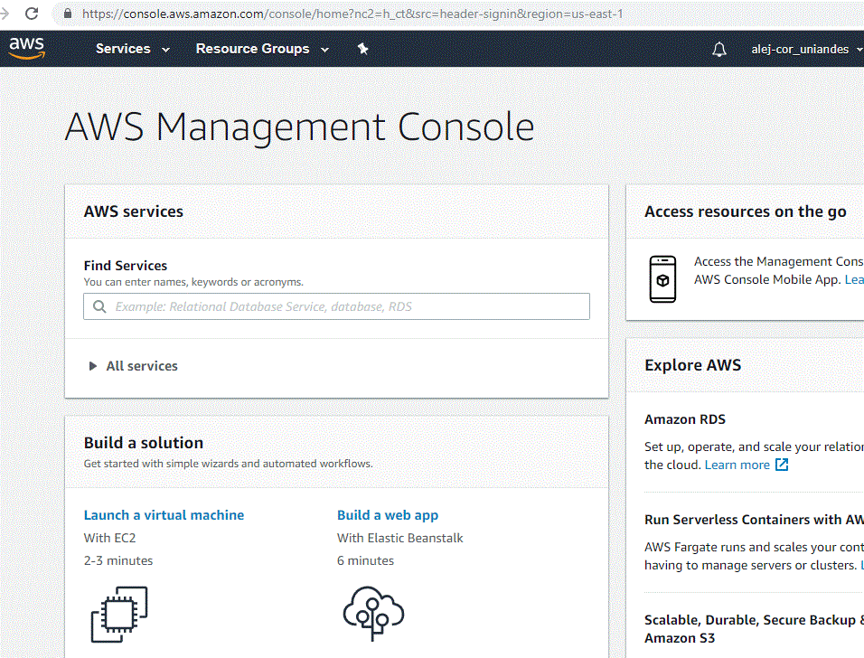Image resolution: width=864 pixels, height=658 pixels.
Task: Click the With EC2 text
Action: 109,538
